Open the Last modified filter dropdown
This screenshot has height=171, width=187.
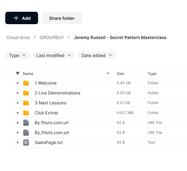(54, 55)
